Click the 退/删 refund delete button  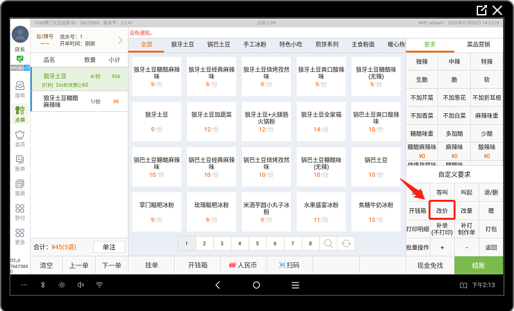pos(491,192)
